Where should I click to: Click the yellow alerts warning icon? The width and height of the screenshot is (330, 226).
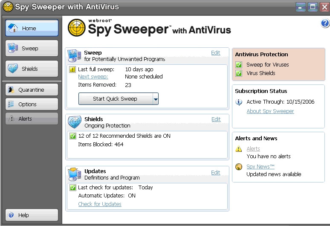tap(239, 149)
